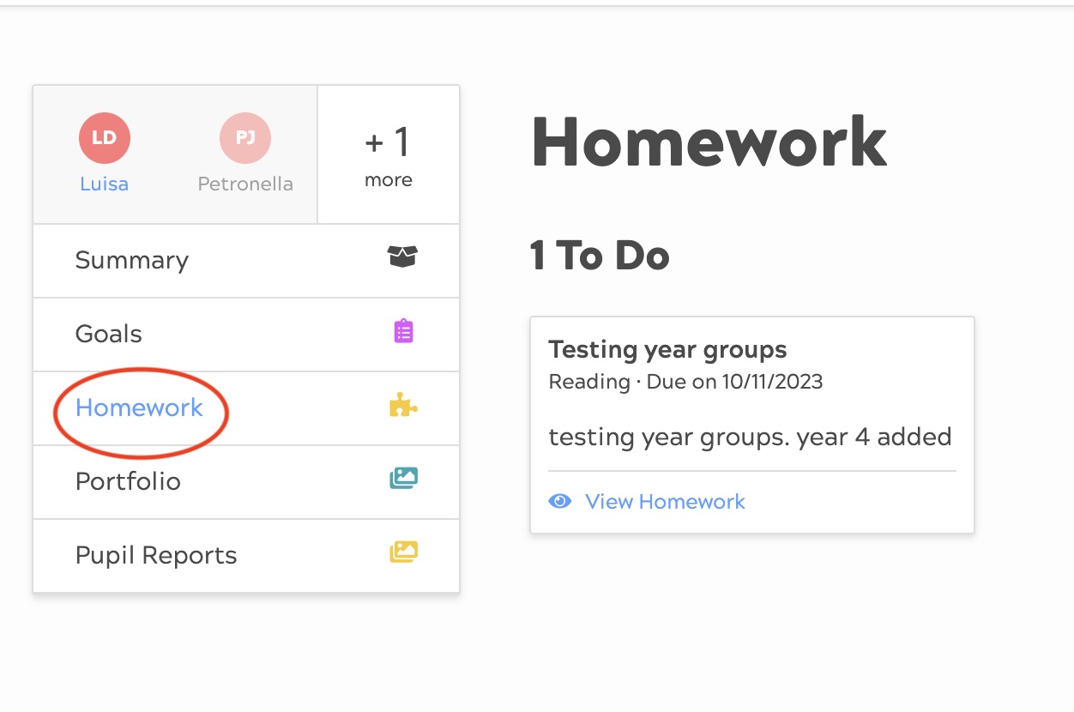Screen dimensions: 1074x712
Task: Switch to pupil Luisa by name
Action: pyautogui.click(x=105, y=184)
